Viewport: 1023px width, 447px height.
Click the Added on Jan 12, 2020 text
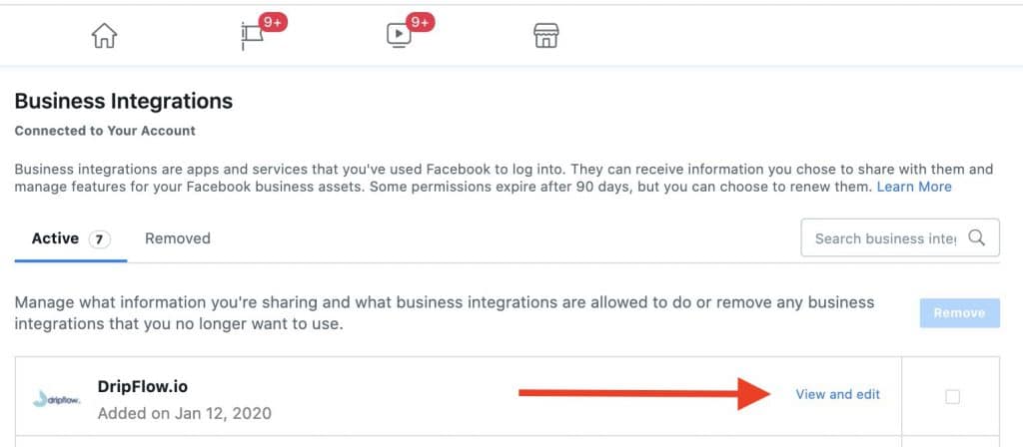point(185,413)
